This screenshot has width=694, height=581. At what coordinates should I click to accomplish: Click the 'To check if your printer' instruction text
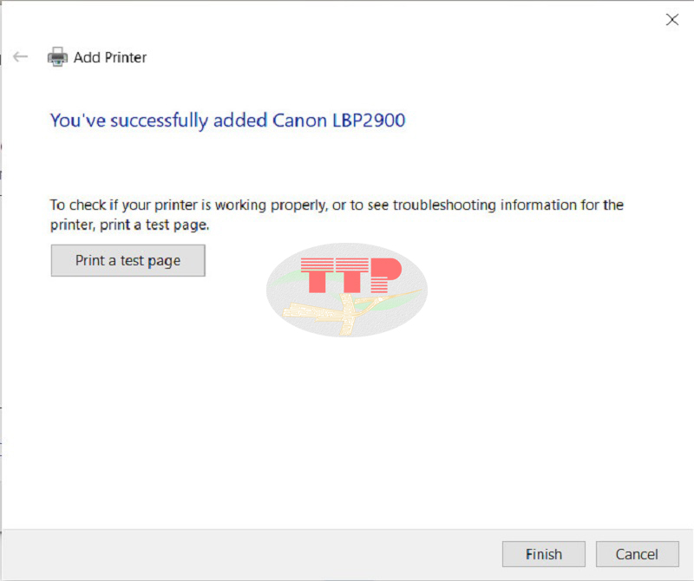tap(337, 215)
